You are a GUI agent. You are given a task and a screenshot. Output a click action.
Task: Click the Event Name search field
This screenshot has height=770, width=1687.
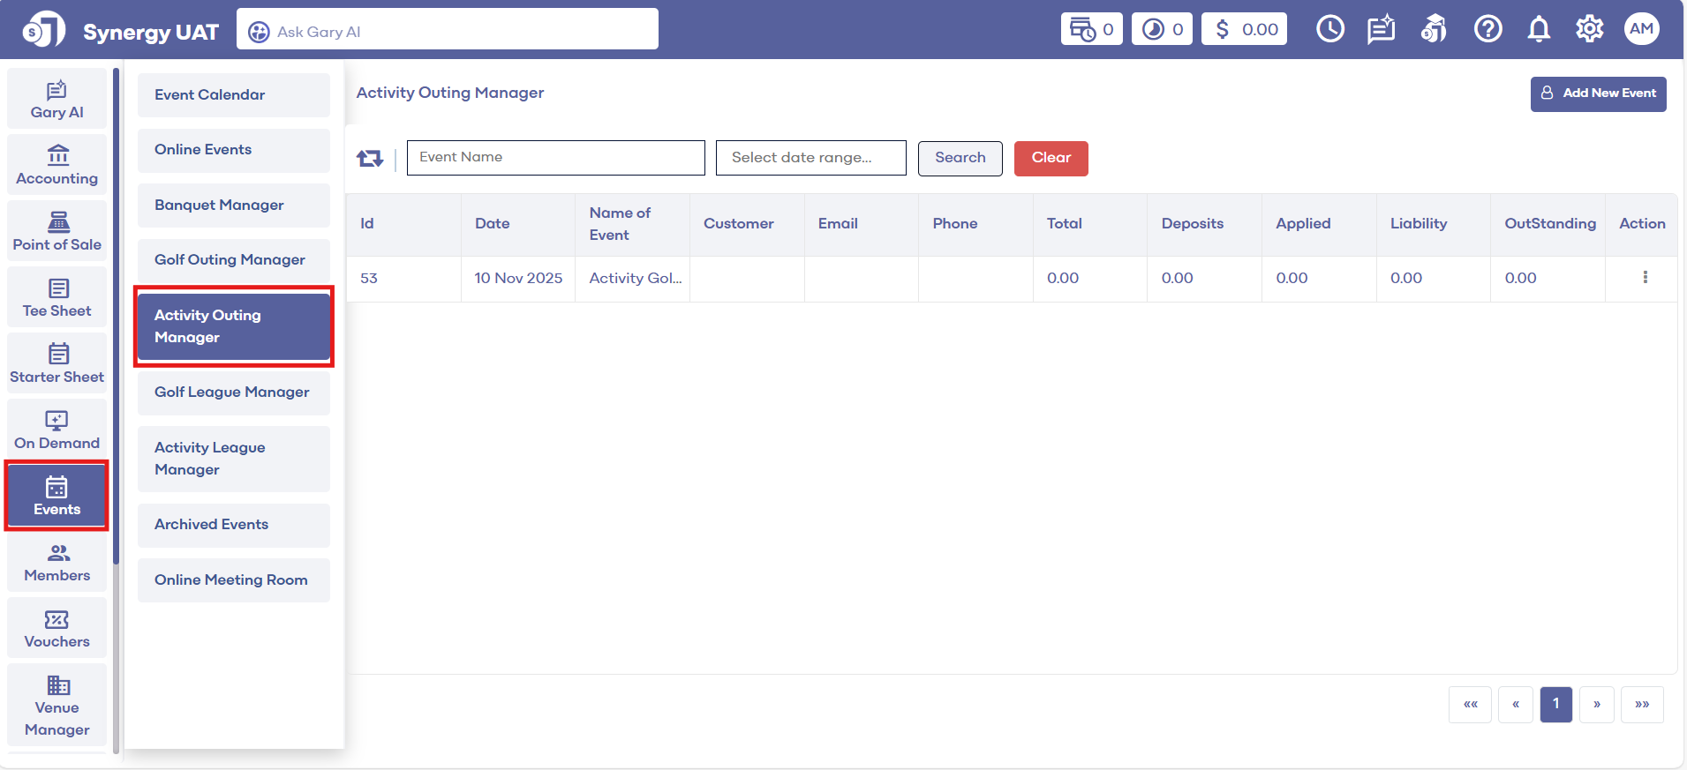pos(555,158)
